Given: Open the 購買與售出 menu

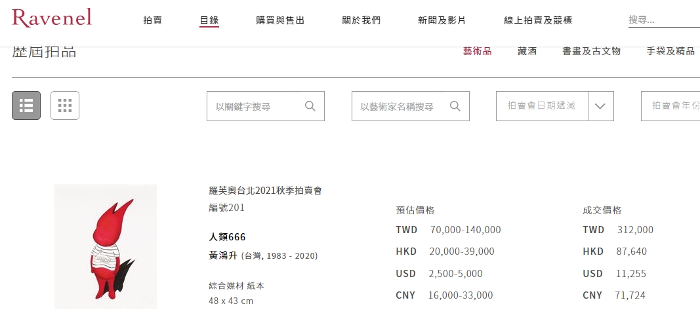Looking at the screenshot, I should [x=280, y=20].
